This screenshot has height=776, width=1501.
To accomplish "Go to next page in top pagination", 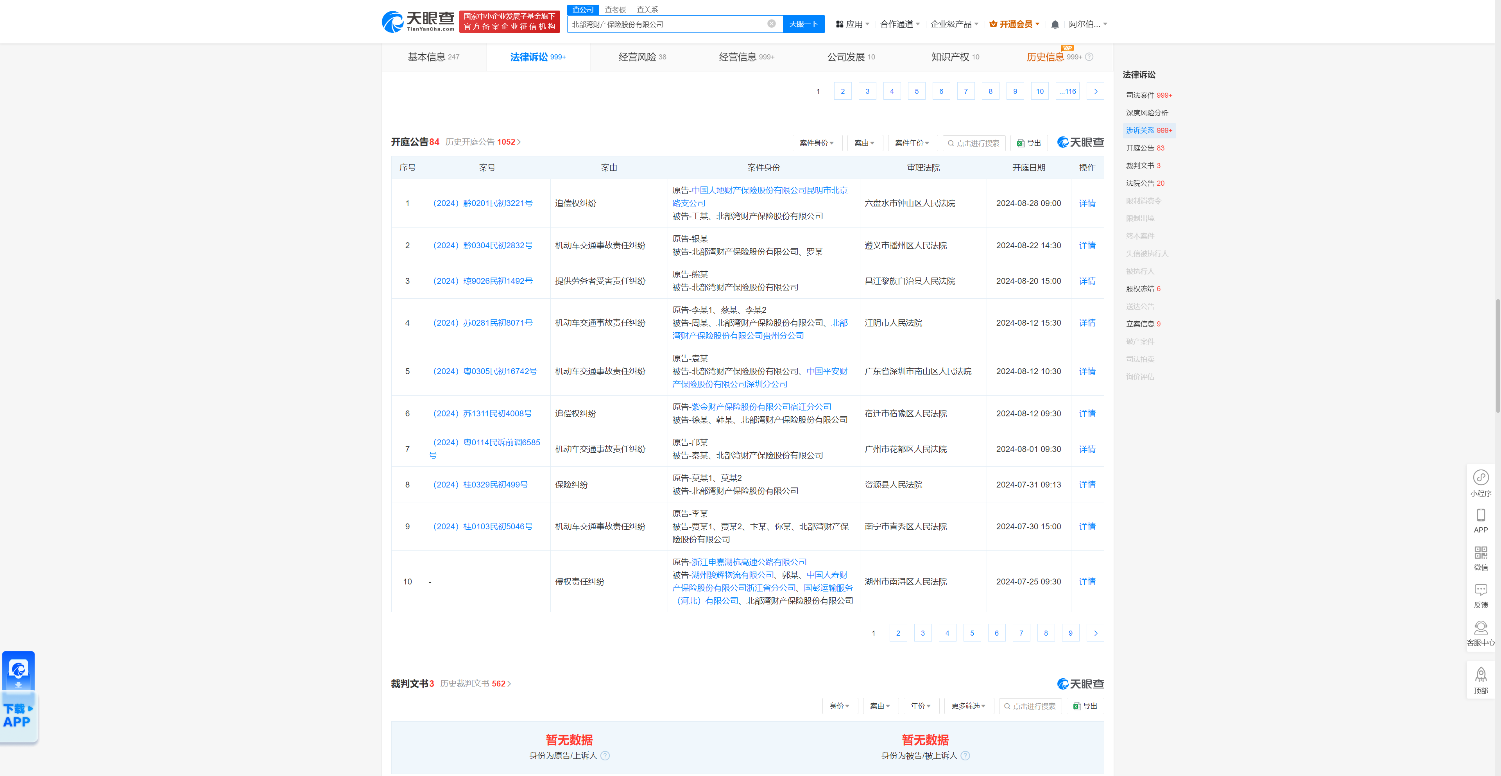I will pos(1095,91).
